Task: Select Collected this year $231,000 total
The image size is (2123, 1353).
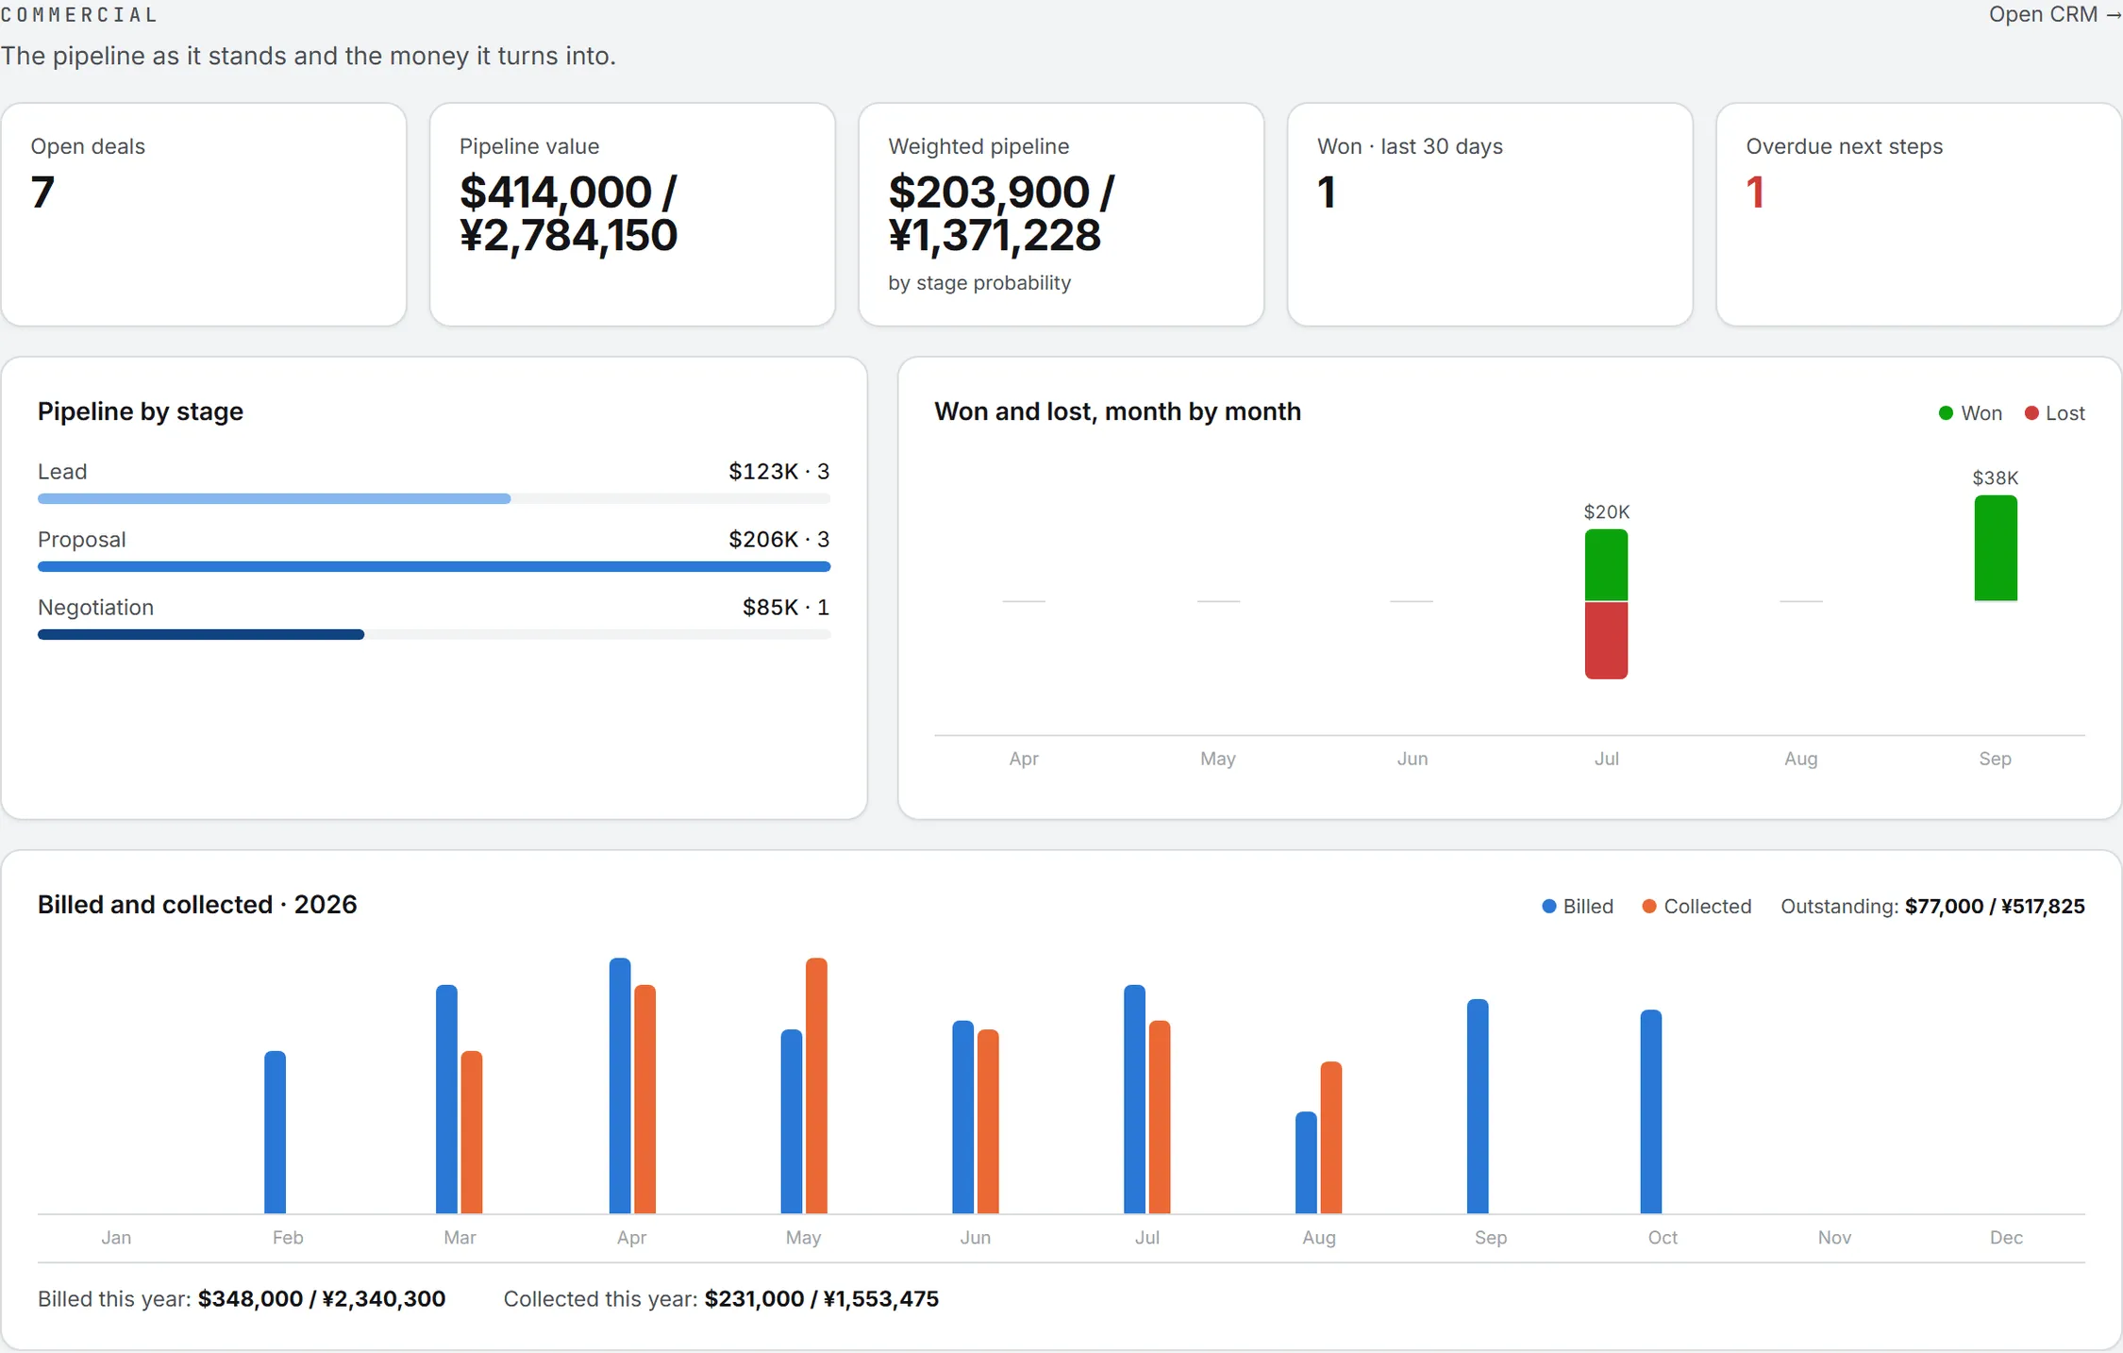Action: tap(721, 1299)
